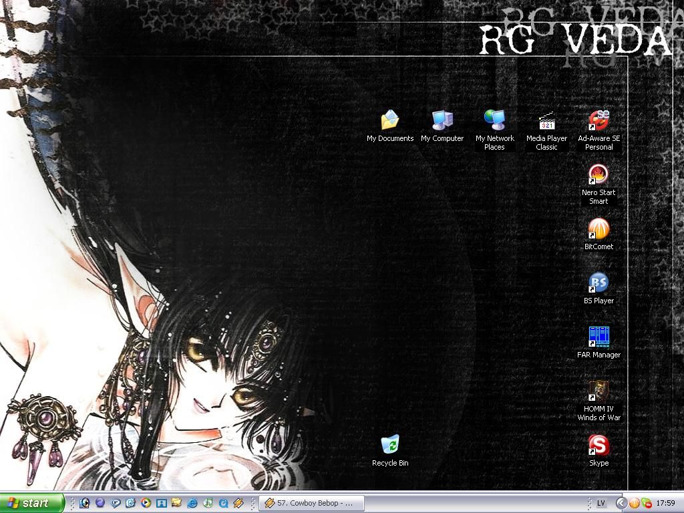Viewport: 684px width, 513px height.
Task: Click the My Network Places icon
Action: pyautogui.click(x=495, y=130)
